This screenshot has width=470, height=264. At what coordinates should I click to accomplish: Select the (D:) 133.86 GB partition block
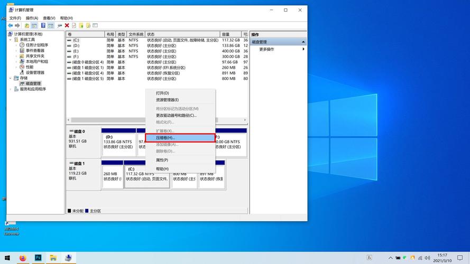118,144
